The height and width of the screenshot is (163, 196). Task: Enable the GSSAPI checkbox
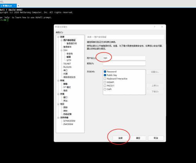point(105,82)
